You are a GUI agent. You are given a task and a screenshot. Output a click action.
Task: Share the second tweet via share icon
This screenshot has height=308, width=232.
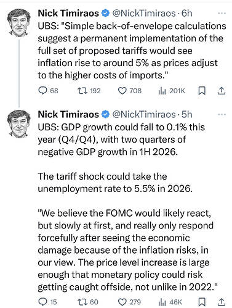(x=222, y=302)
